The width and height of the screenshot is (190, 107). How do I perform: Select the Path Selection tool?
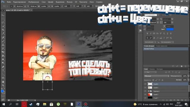coord(3,74)
